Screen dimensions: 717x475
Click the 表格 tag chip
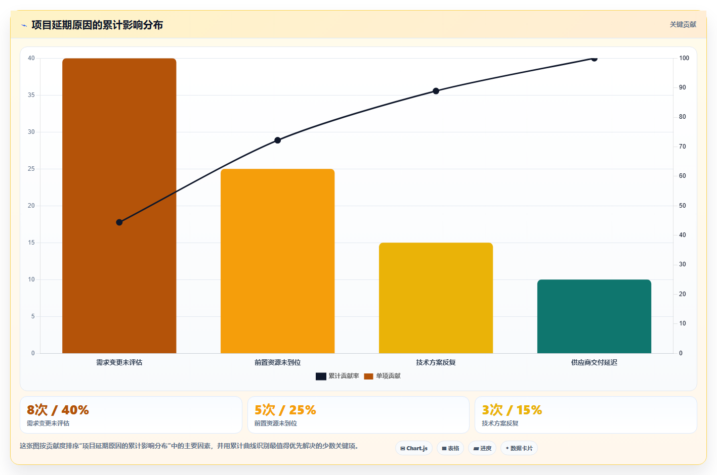(450, 448)
